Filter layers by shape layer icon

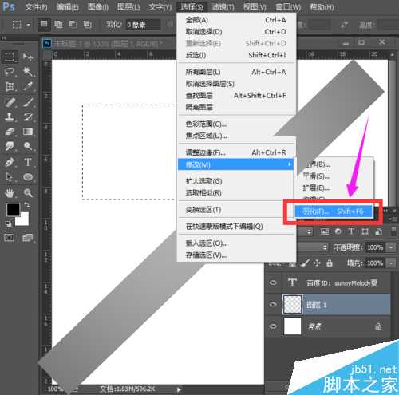[365, 231]
